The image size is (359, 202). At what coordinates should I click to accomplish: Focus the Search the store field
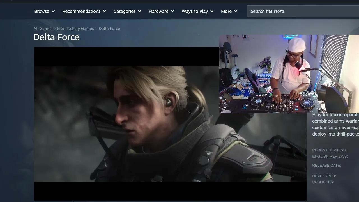coord(303,11)
